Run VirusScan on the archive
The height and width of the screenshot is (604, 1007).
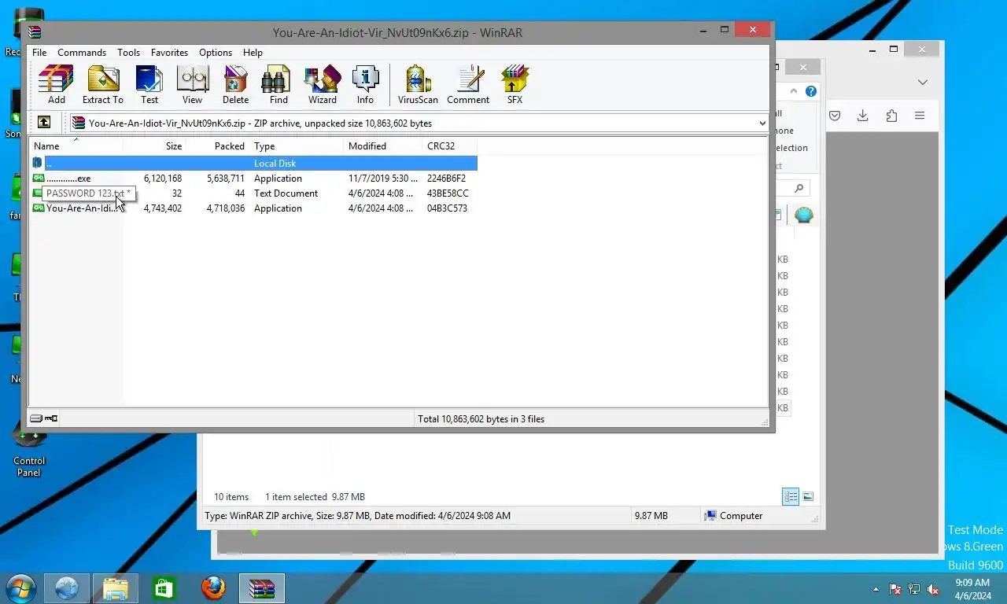[x=418, y=84]
